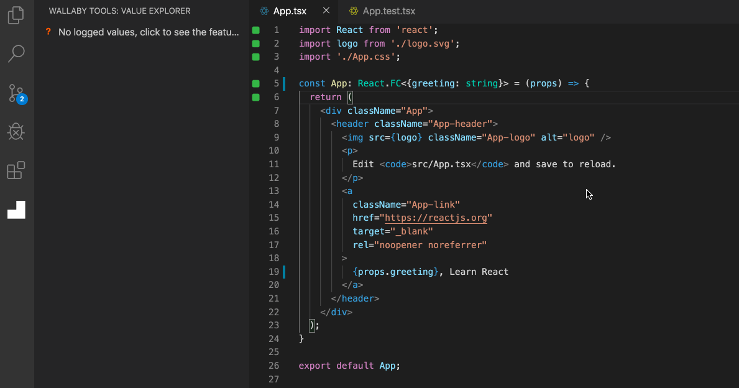
Task: Click the green coverage indicator on line 2
Action: coord(256,44)
